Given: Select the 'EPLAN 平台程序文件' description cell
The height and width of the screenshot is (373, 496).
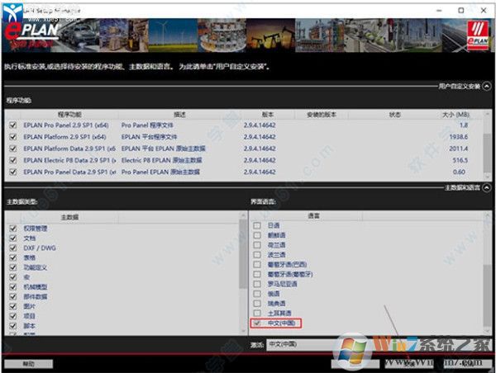Looking at the screenshot, I should (149, 137).
